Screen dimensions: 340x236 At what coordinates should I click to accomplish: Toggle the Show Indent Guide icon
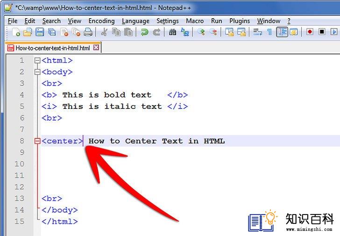click(282, 32)
